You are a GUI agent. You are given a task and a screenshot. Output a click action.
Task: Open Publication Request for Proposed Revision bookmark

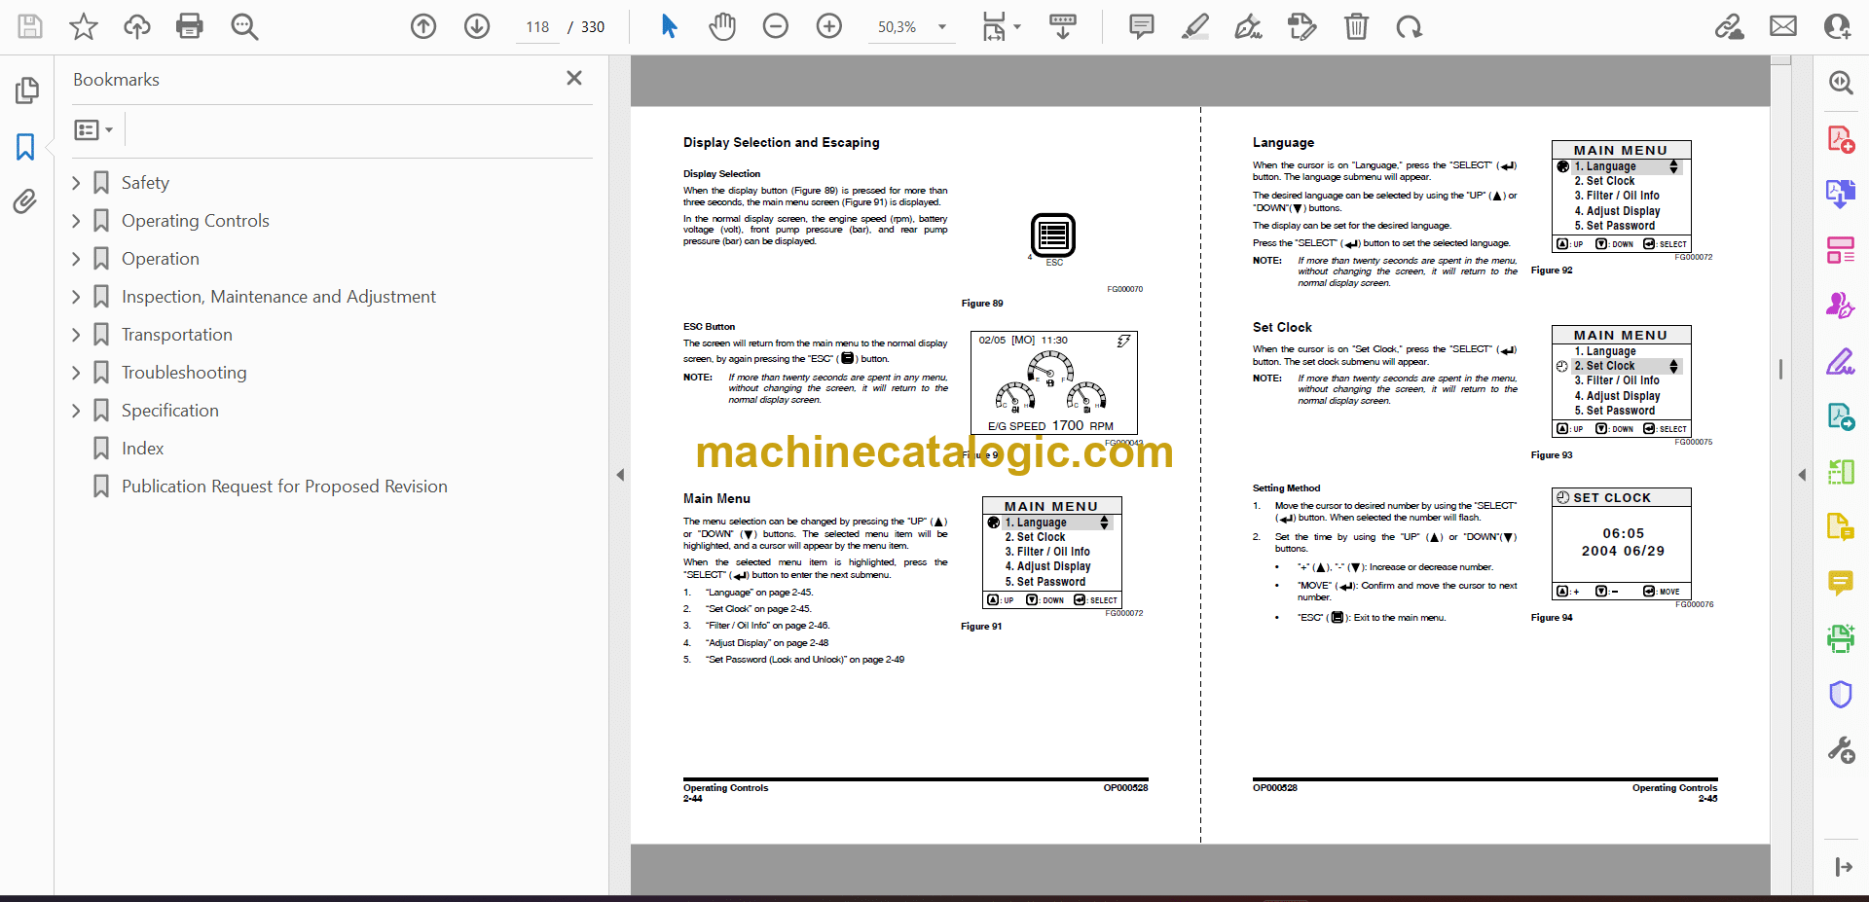point(284,487)
